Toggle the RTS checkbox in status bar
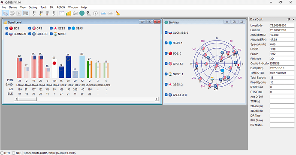Image resolution: width=296 pixels, height=155 pixels. pos(14,153)
